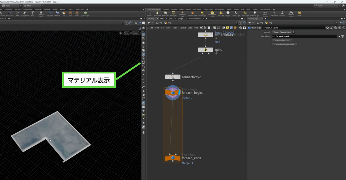Click the split2 node
The width and height of the screenshot is (346, 180).
point(205,50)
